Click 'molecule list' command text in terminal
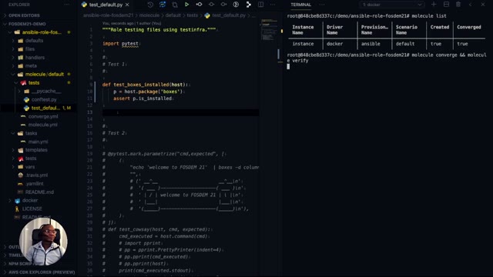 point(429,16)
